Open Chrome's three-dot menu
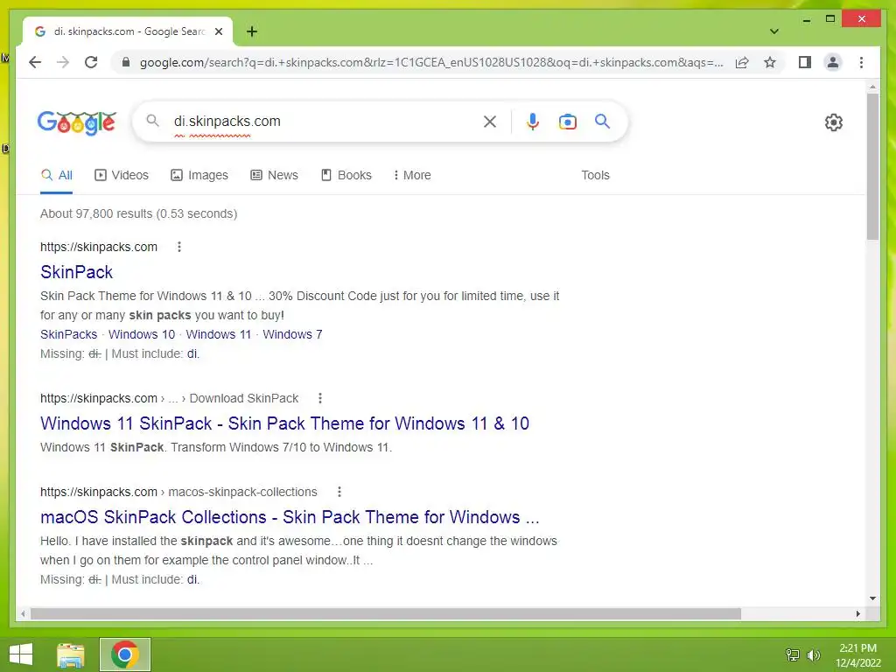896x672 pixels. click(861, 62)
